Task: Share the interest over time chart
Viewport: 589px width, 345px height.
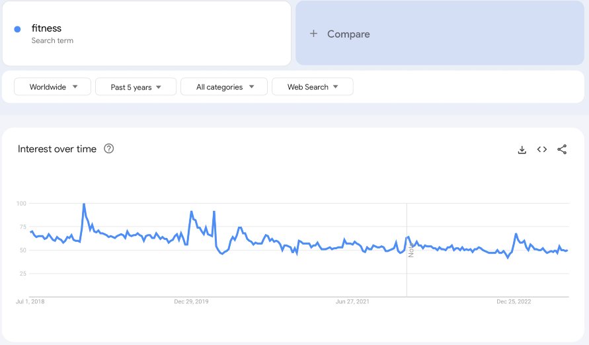Action: tap(562, 149)
